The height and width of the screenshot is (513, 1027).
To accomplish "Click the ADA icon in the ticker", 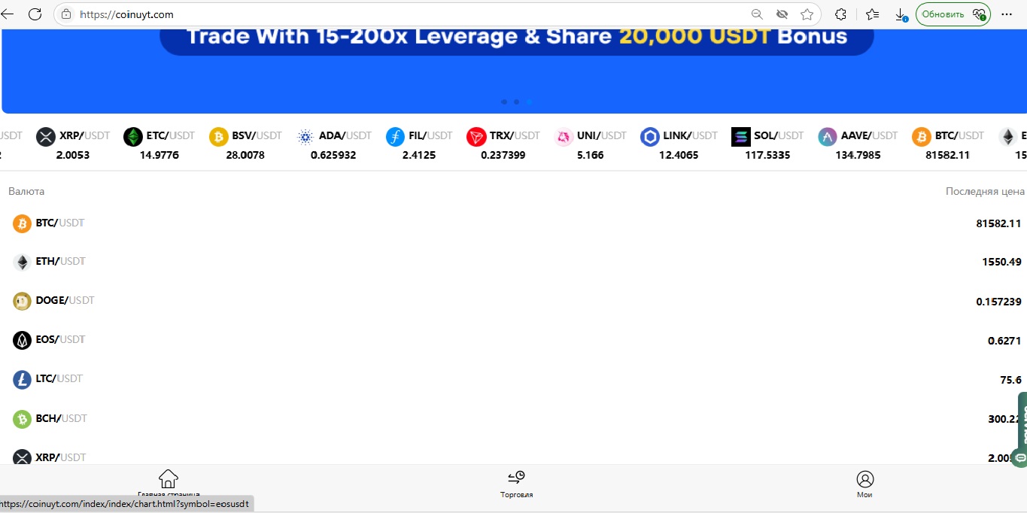I will click(x=305, y=137).
